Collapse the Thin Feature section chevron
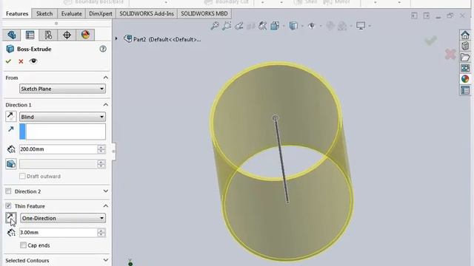Viewport: 474px width, 266px height. [x=105, y=206]
